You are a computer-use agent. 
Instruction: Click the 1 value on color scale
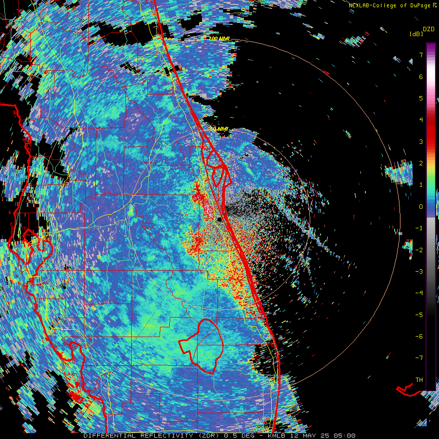tap(421, 185)
